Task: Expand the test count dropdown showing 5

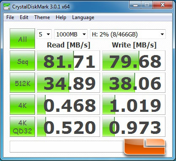Action: pyautogui.click(x=44, y=34)
